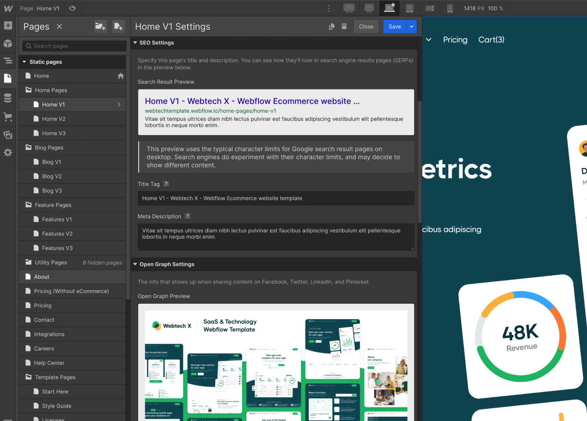
Task: Save the Home V1 settings
Action: (394, 26)
